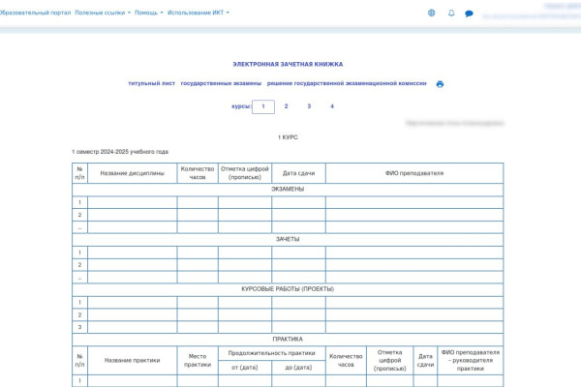The image size is (581, 387).
Task: Switch to course 4
Action: pyautogui.click(x=331, y=106)
